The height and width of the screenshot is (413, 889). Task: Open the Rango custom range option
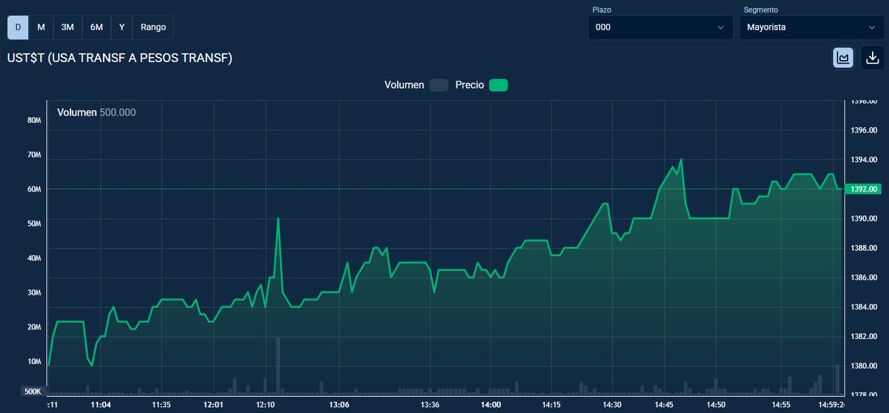pyautogui.click(x=153, y=27)
